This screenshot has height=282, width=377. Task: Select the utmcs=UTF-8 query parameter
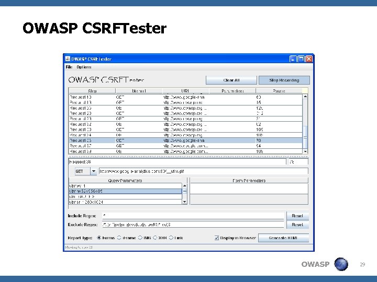click(125, 197)
